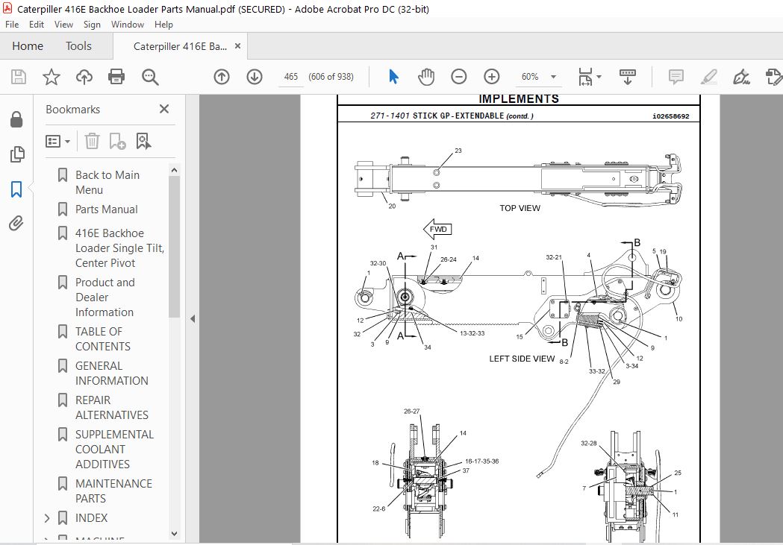Open the find text search tool

150,77
